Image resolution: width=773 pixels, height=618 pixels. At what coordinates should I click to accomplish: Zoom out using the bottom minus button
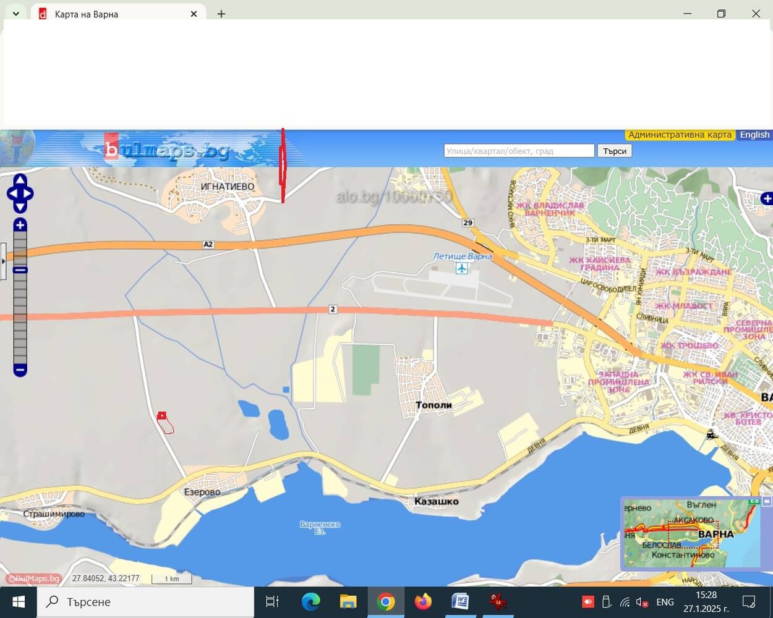(x=20, y=370)
